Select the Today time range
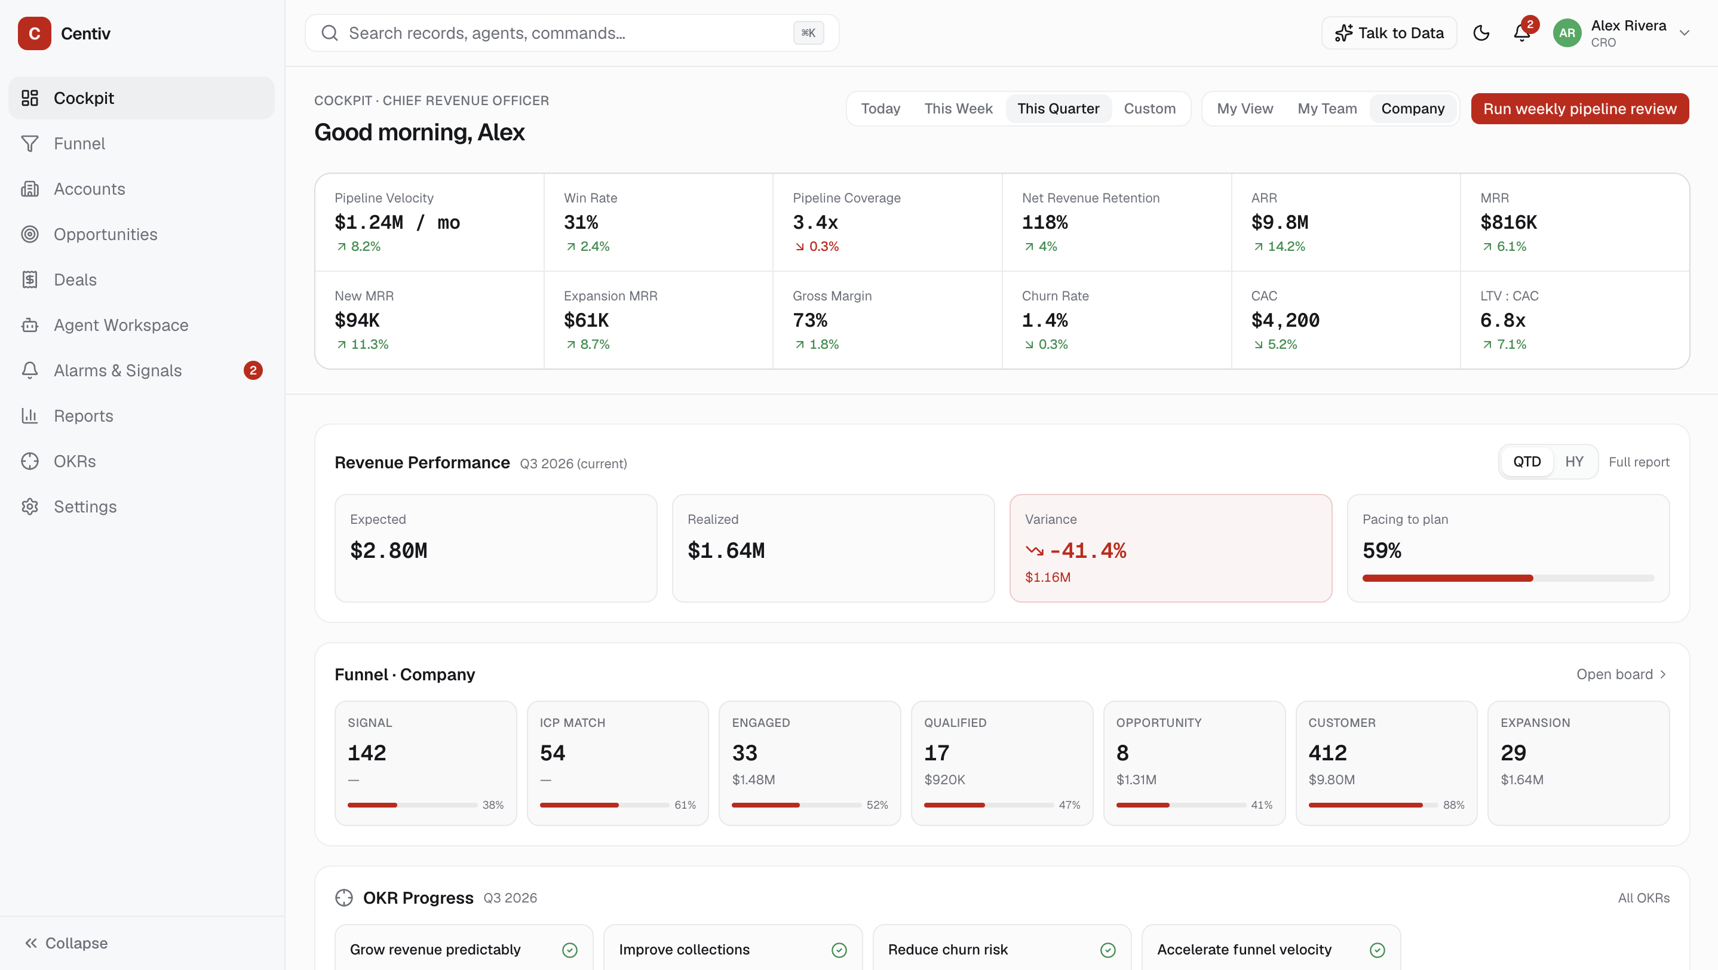Image resolution: width=1718 pixels, height=970 pixels. click(x=881, y=109)
